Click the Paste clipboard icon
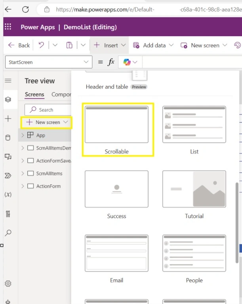This screenshot has width=242, height=304. tap(69, 45)
